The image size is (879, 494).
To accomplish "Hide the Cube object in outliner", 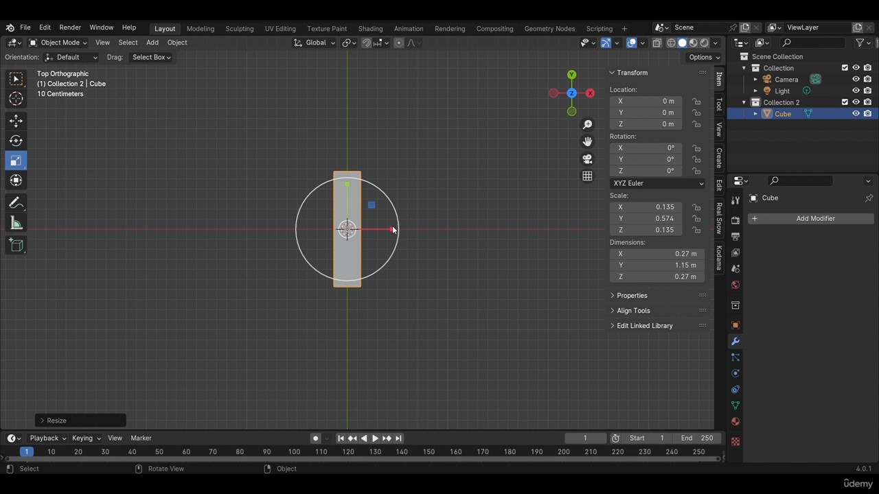I will pyautogui.click(x=856, y=114).
